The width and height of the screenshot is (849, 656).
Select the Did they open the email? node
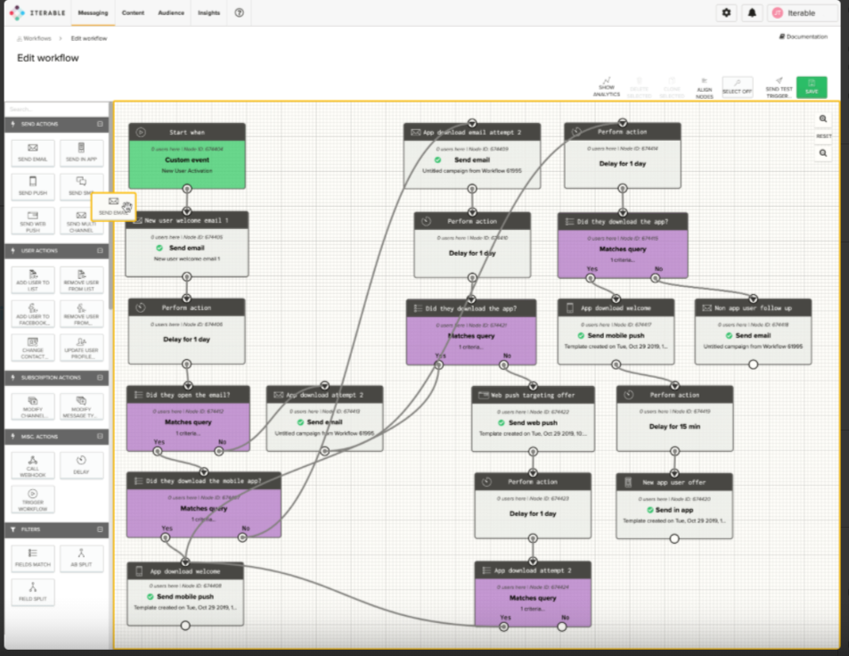[188, 418]
